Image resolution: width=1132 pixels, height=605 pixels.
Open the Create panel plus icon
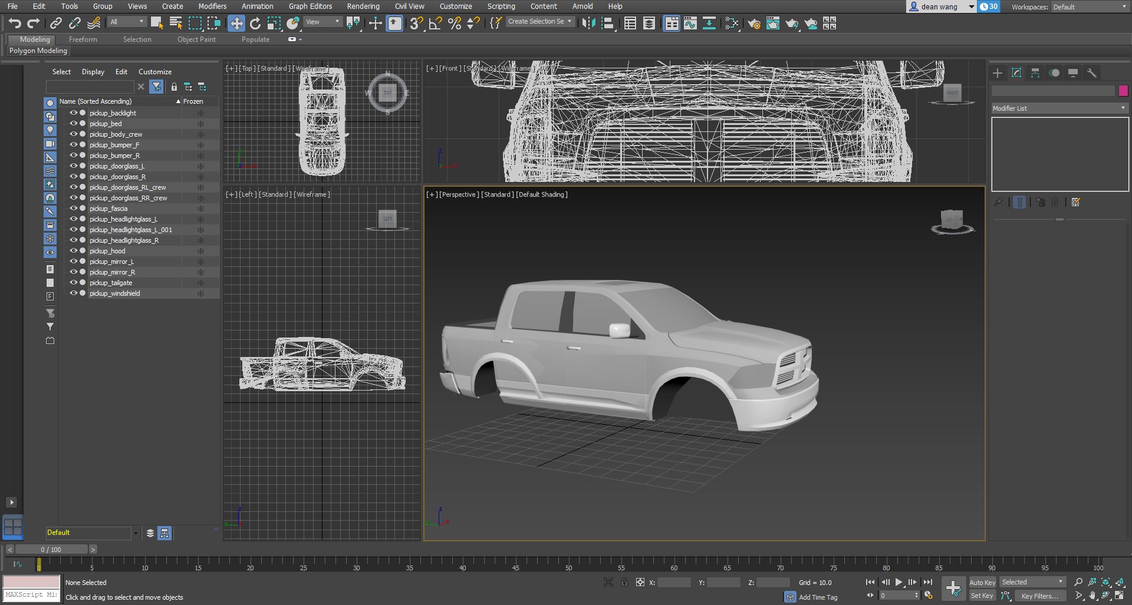coord(998,73)
